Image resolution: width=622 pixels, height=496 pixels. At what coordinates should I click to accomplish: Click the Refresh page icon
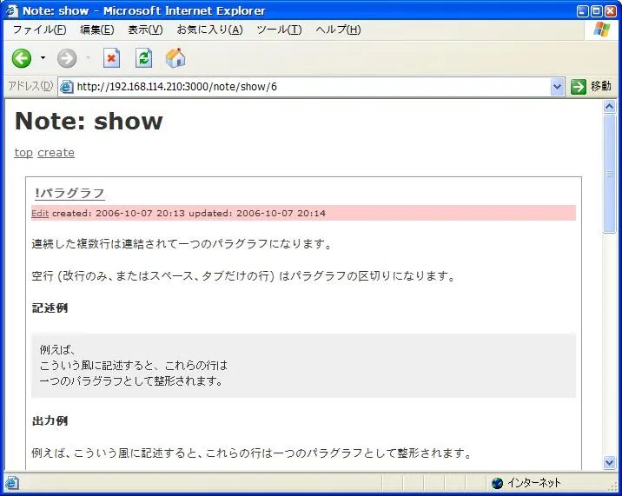point(143,58)
